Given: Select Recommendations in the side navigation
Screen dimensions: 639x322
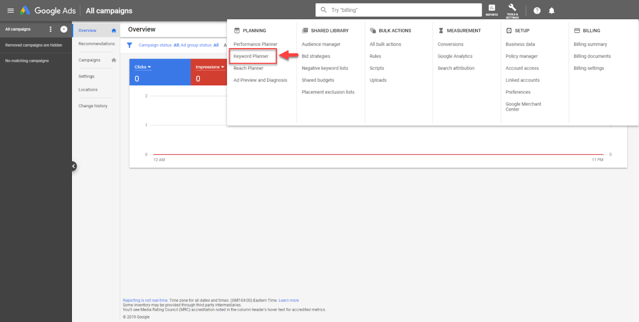Looking at the screenshot, I should [x=96, y=44].
